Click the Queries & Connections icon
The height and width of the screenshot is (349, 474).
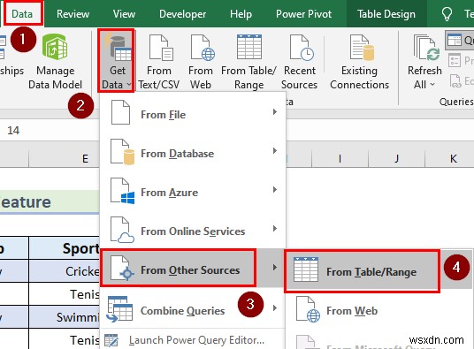(455, 40)
